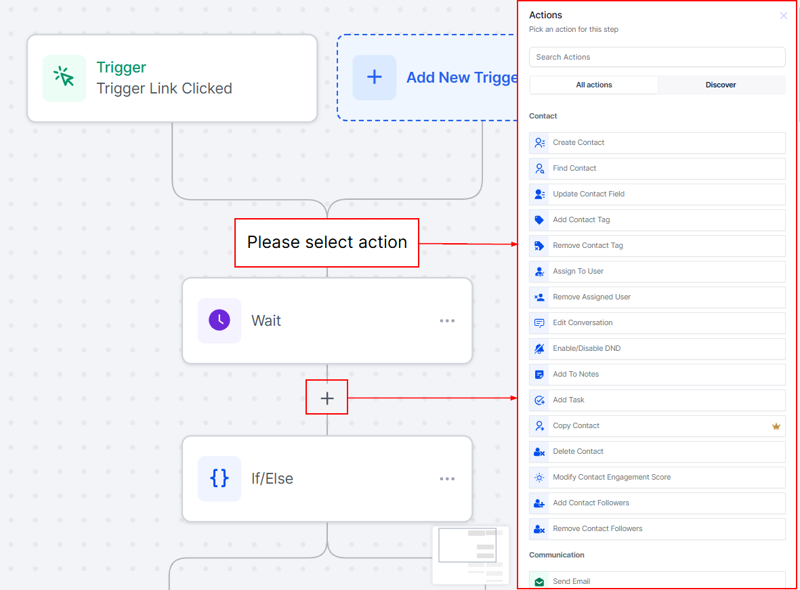Open the If/Else step three-dot menu
The width and height of the screenshot is (800, 590).
(x=447, y=479)
